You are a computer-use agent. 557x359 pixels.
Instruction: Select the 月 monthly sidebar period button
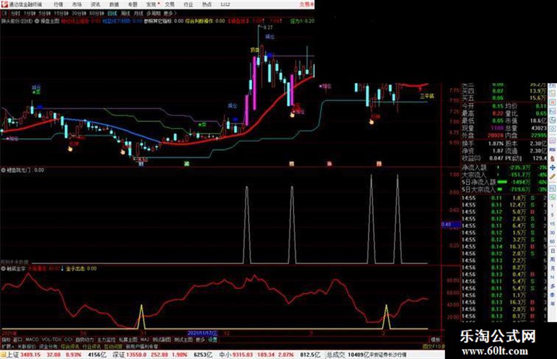click(552, 268)
